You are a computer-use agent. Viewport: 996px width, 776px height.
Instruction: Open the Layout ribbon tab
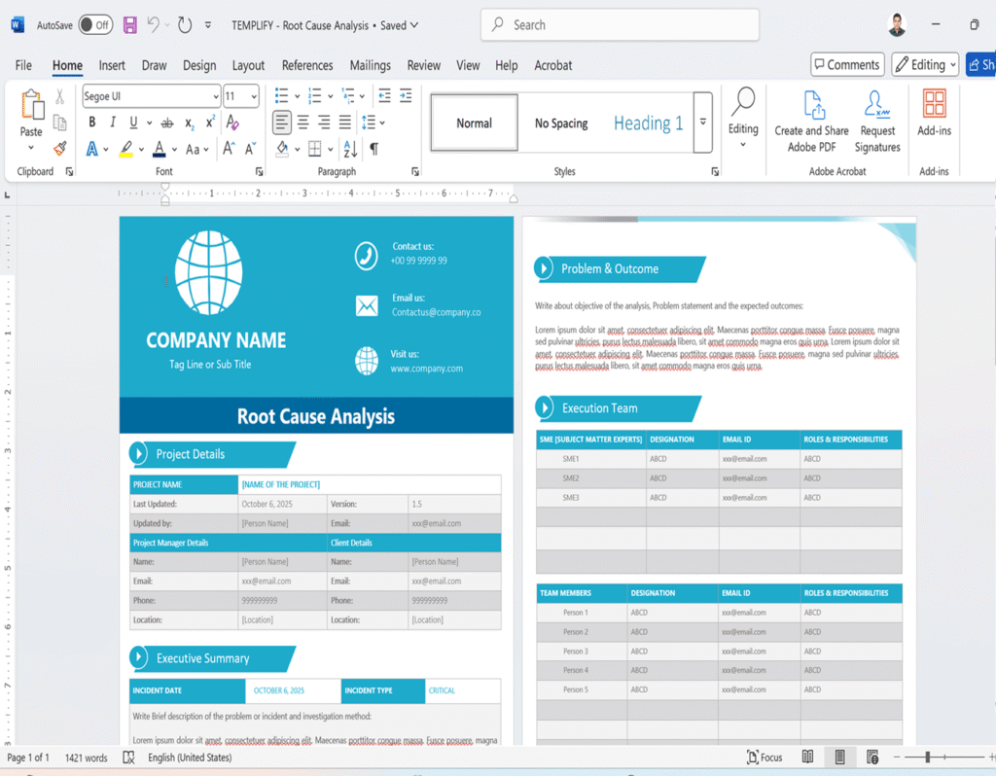pos(248,65)
